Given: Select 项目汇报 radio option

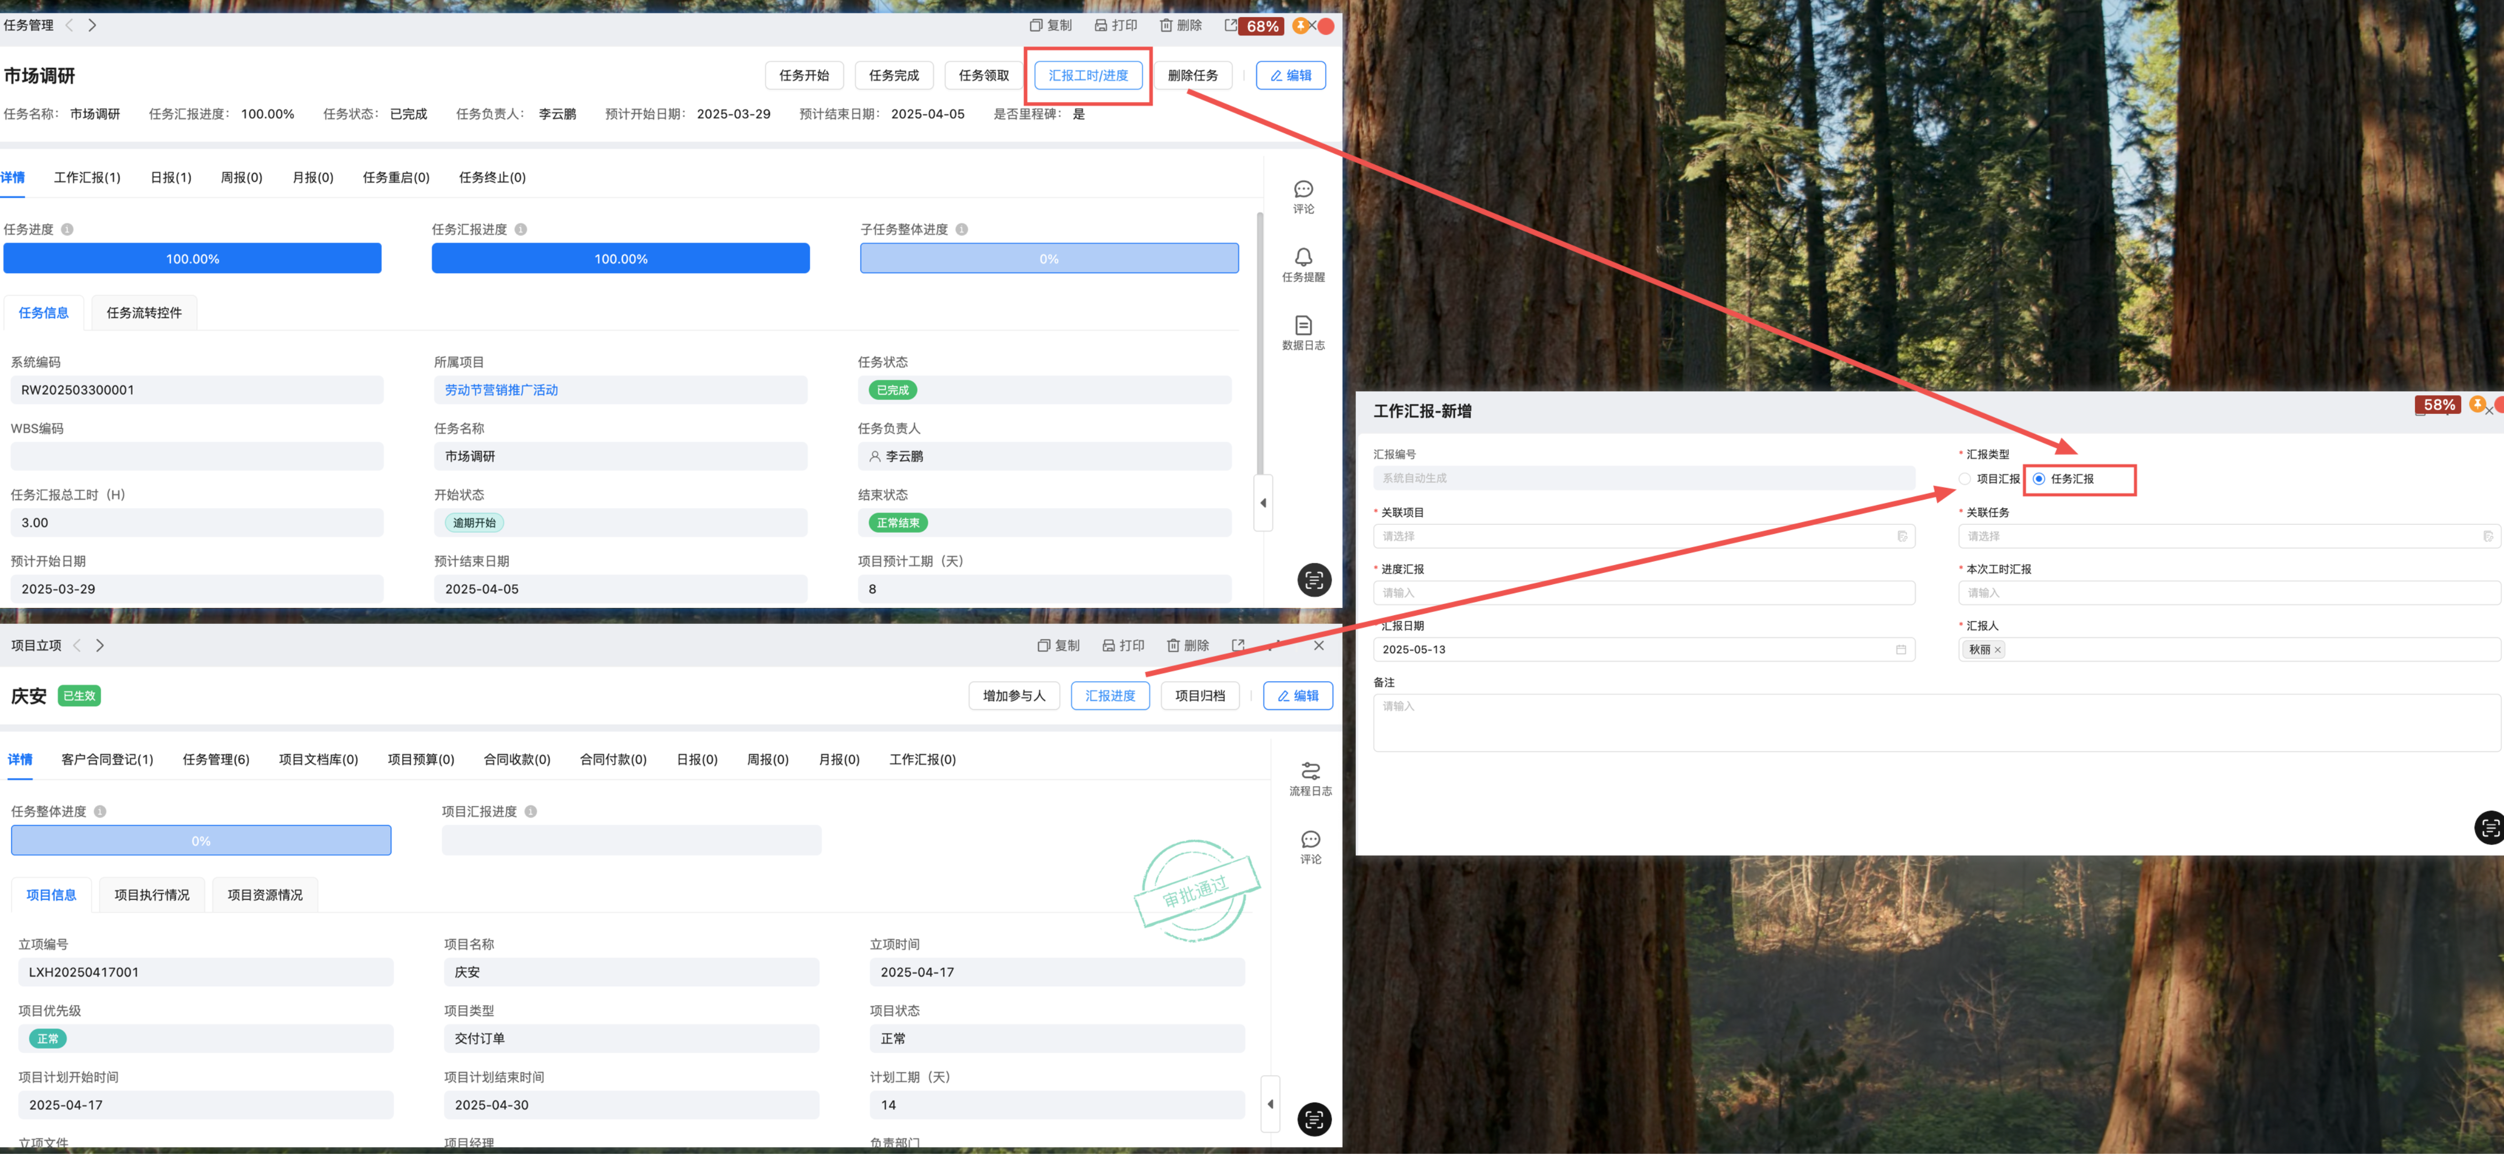Looking at the screenshot, I should tap(1965, 479).
